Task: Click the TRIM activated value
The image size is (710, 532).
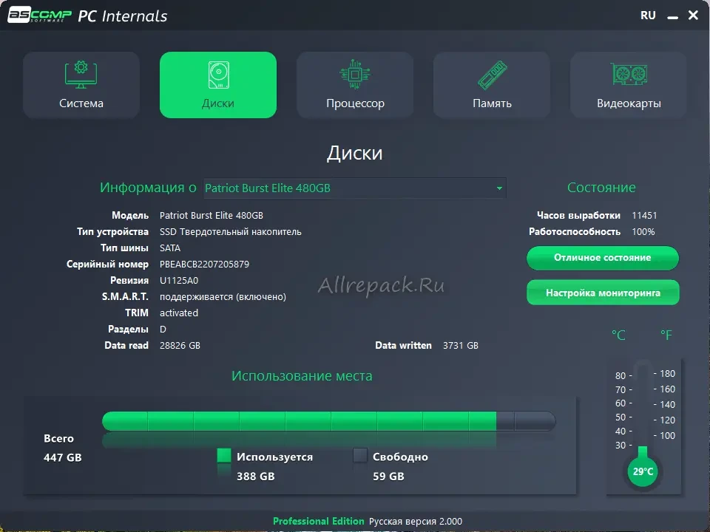Action: coord(179,313)
